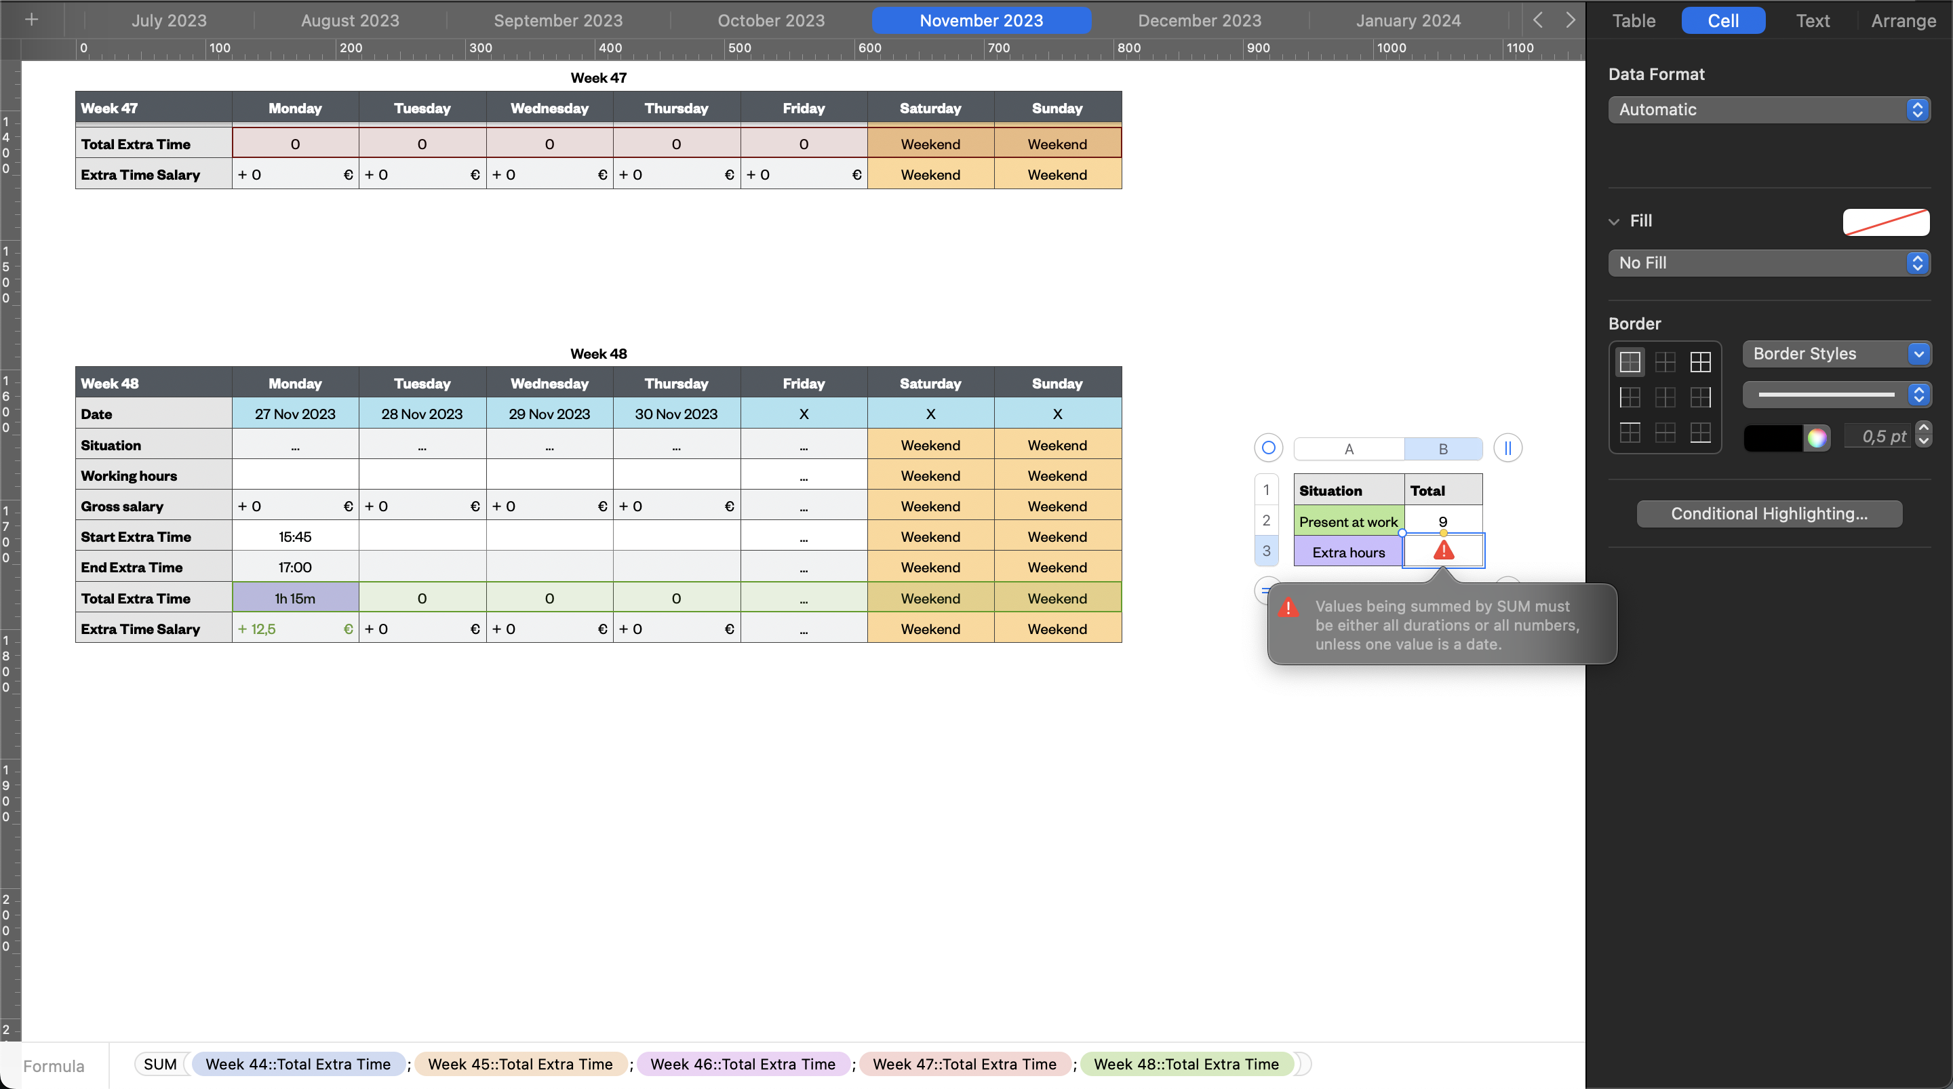1953x1089 pixels.
Task: Select the left-edge border option
Action: (1630, 397)
